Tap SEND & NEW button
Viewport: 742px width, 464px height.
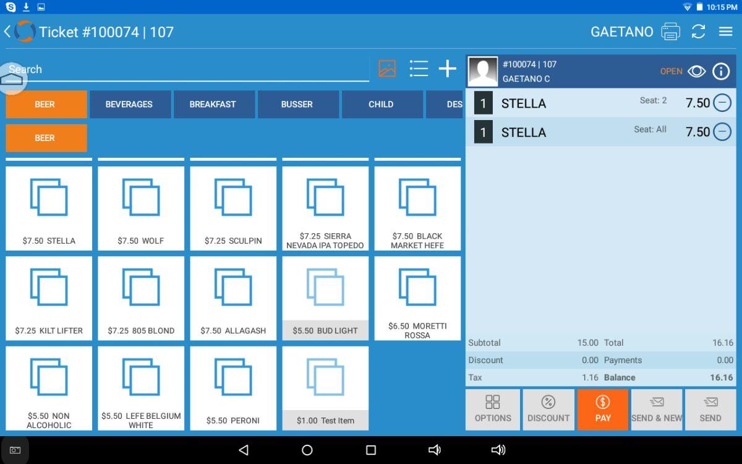[657, 410]
